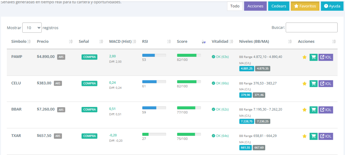
Task: Click the OK (64s) vitality status
Action: click(x=220, y=136)
